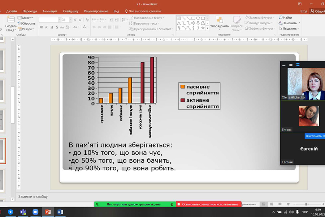Image resolution: width=325 pixels, height=217 pixels.
Task: Open Zoom app from the taskbar
Action: 35,212
